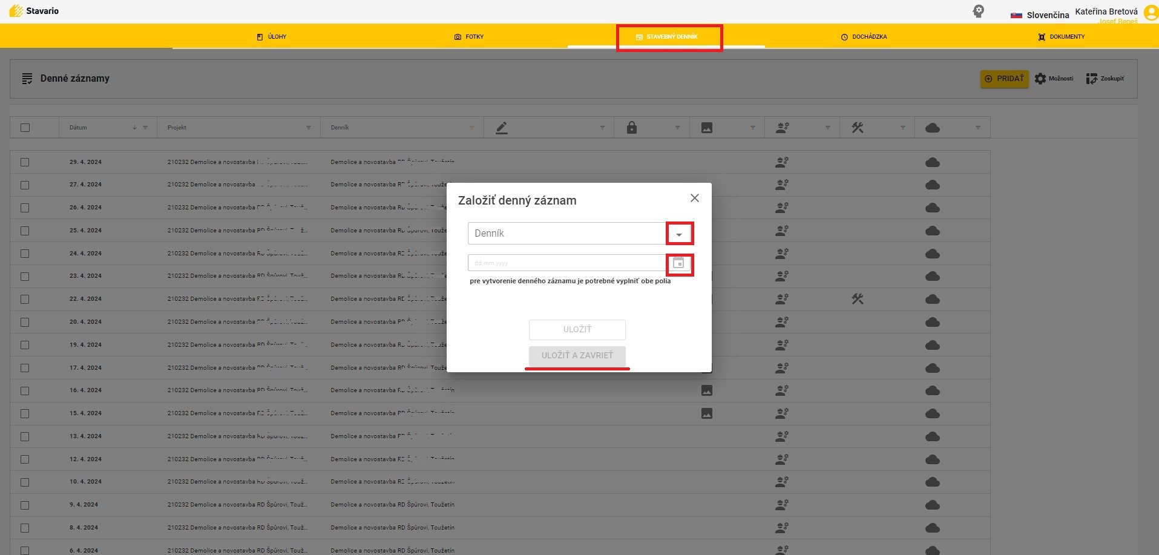
Task: Open the workers column filter
Action: pyautogui.click(x=827, y=128)
